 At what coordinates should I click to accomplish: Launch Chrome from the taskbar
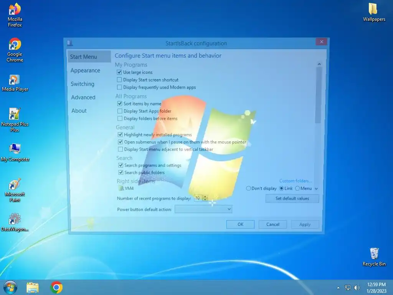pyautogui.click(x=56, y=287)
